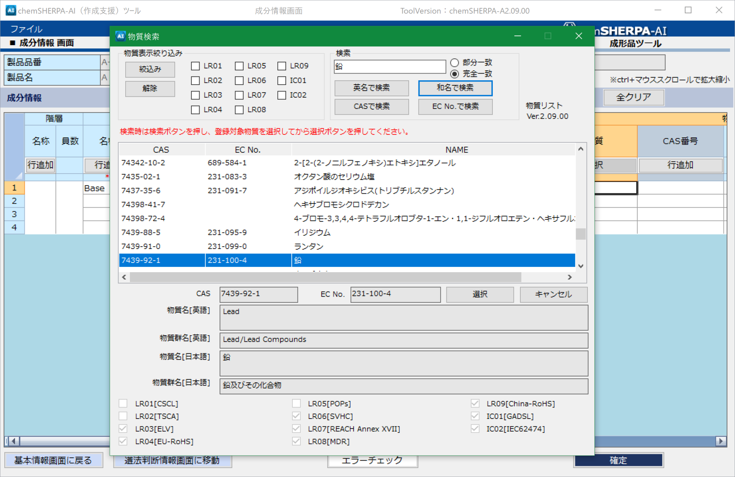Click main grid right scroll arrow

(x=721, y=441)
